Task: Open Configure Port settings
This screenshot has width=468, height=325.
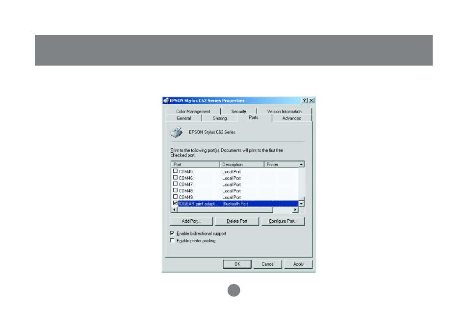Action: (283, 221)
